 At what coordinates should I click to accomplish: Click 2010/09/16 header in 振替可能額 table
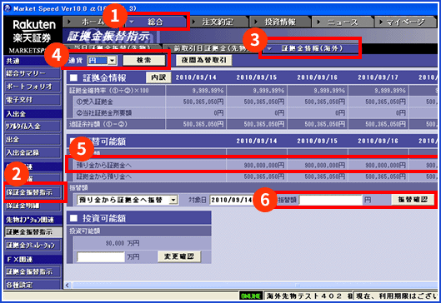[x=378, y=141]
